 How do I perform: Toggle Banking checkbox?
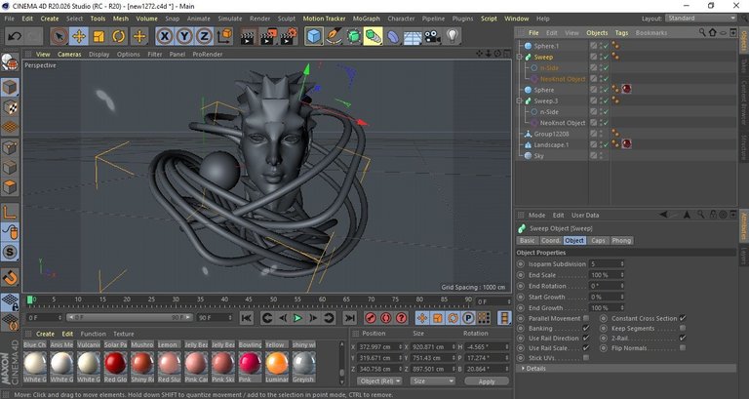pyautogui.click(x=586, y=329)
